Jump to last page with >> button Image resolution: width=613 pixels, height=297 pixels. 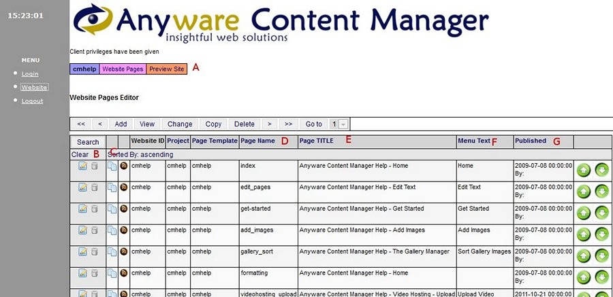pos(289,124)
